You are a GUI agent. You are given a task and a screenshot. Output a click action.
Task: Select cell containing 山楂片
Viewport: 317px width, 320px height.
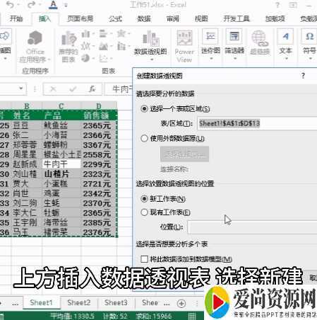(x=61, y=174)
